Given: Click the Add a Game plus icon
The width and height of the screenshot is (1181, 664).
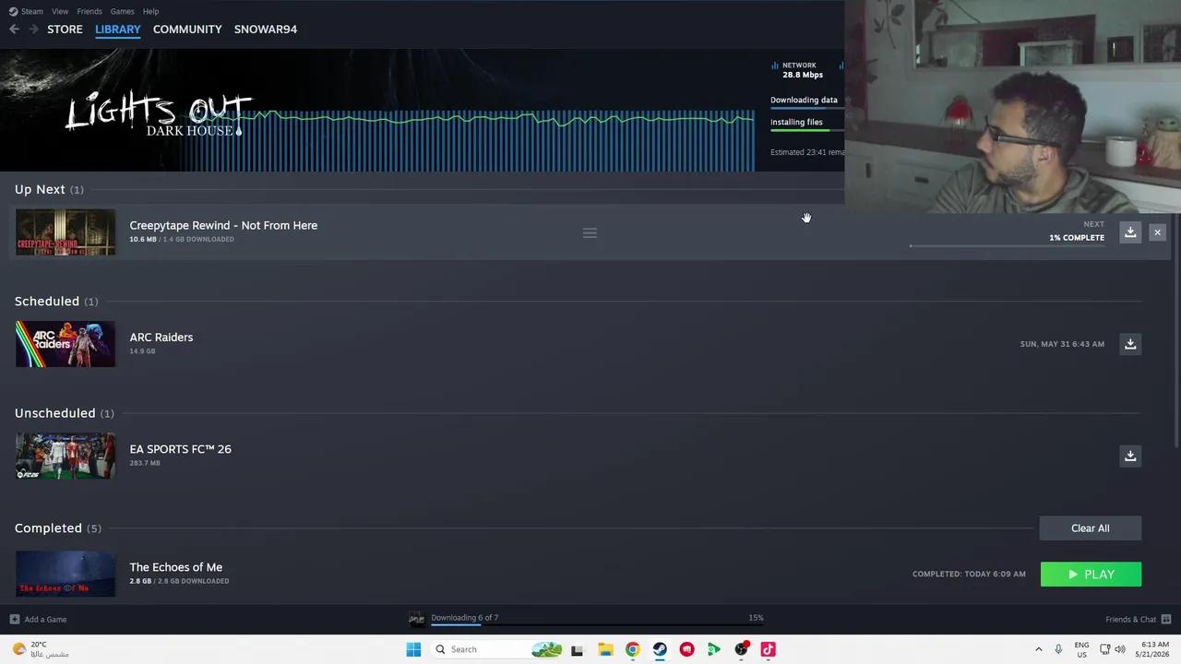Looking at the screenshot, I should click(x=14, y=620).
